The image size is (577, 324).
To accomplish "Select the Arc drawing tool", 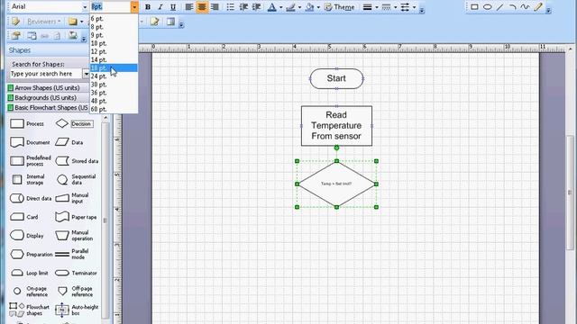I will click(512, 6).
